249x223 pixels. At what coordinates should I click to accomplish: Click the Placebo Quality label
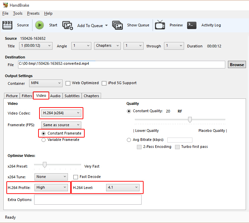click(x=212, y=131)
